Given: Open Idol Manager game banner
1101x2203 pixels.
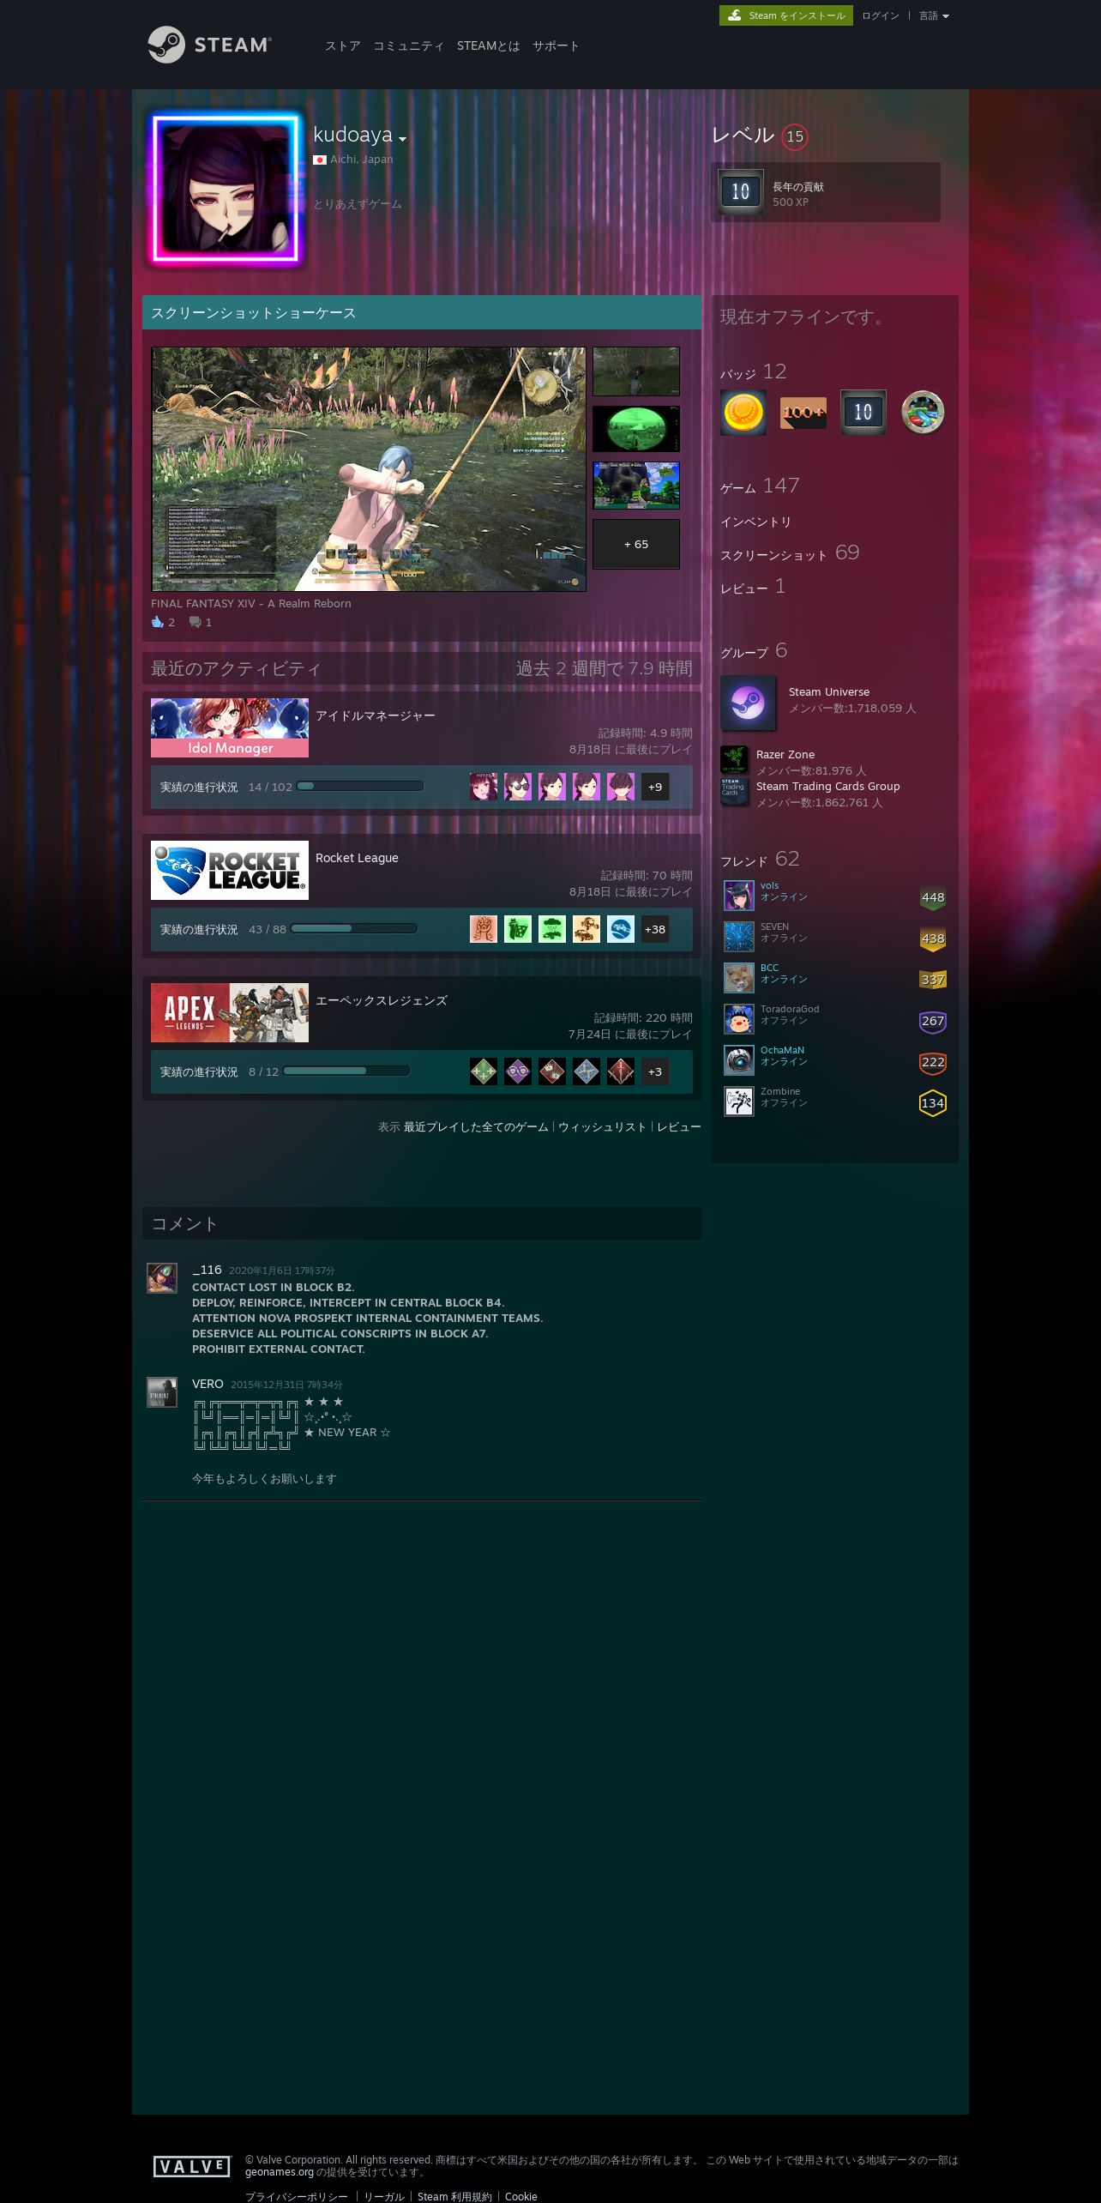Looking at the screenshot, I should (230, 727).
